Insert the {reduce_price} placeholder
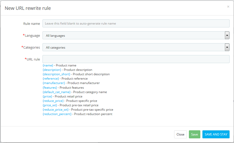234x143 pixels. [53, 101]
